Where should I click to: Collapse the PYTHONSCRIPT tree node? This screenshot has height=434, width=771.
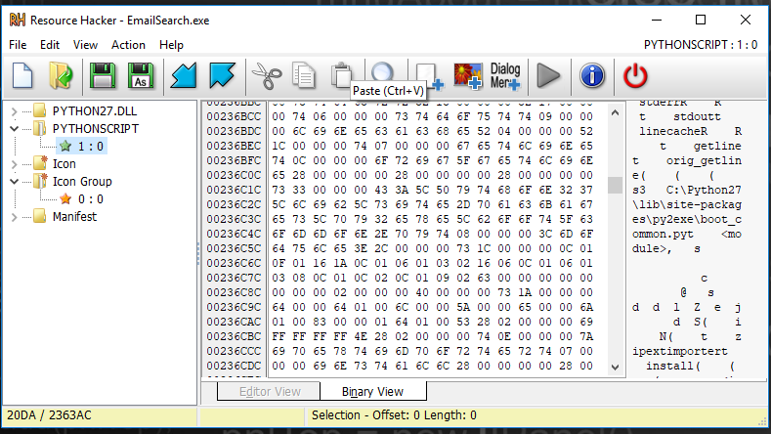tap(15, 129)
